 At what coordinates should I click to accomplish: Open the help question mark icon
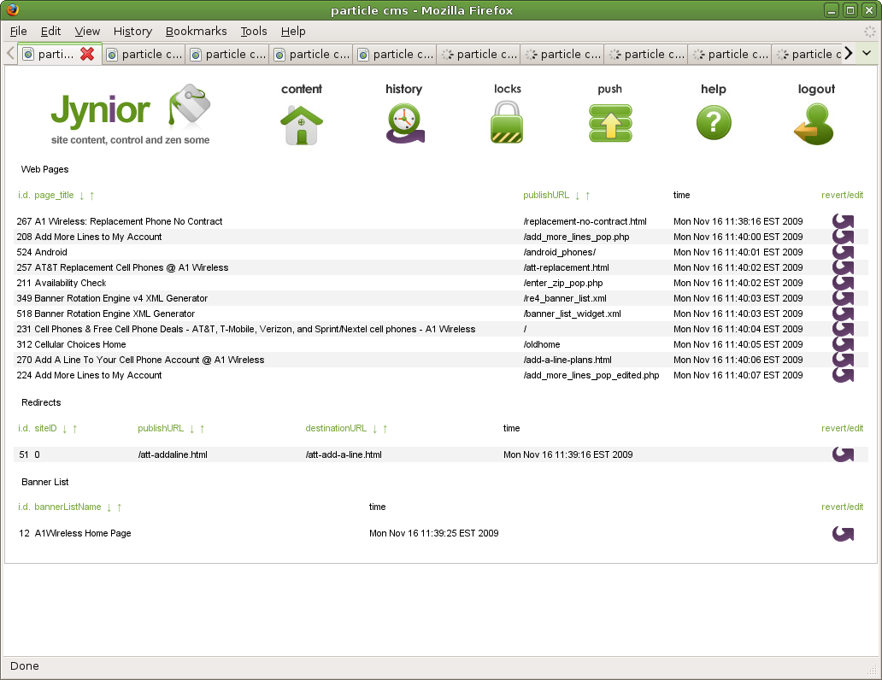(x=714, y=124)
